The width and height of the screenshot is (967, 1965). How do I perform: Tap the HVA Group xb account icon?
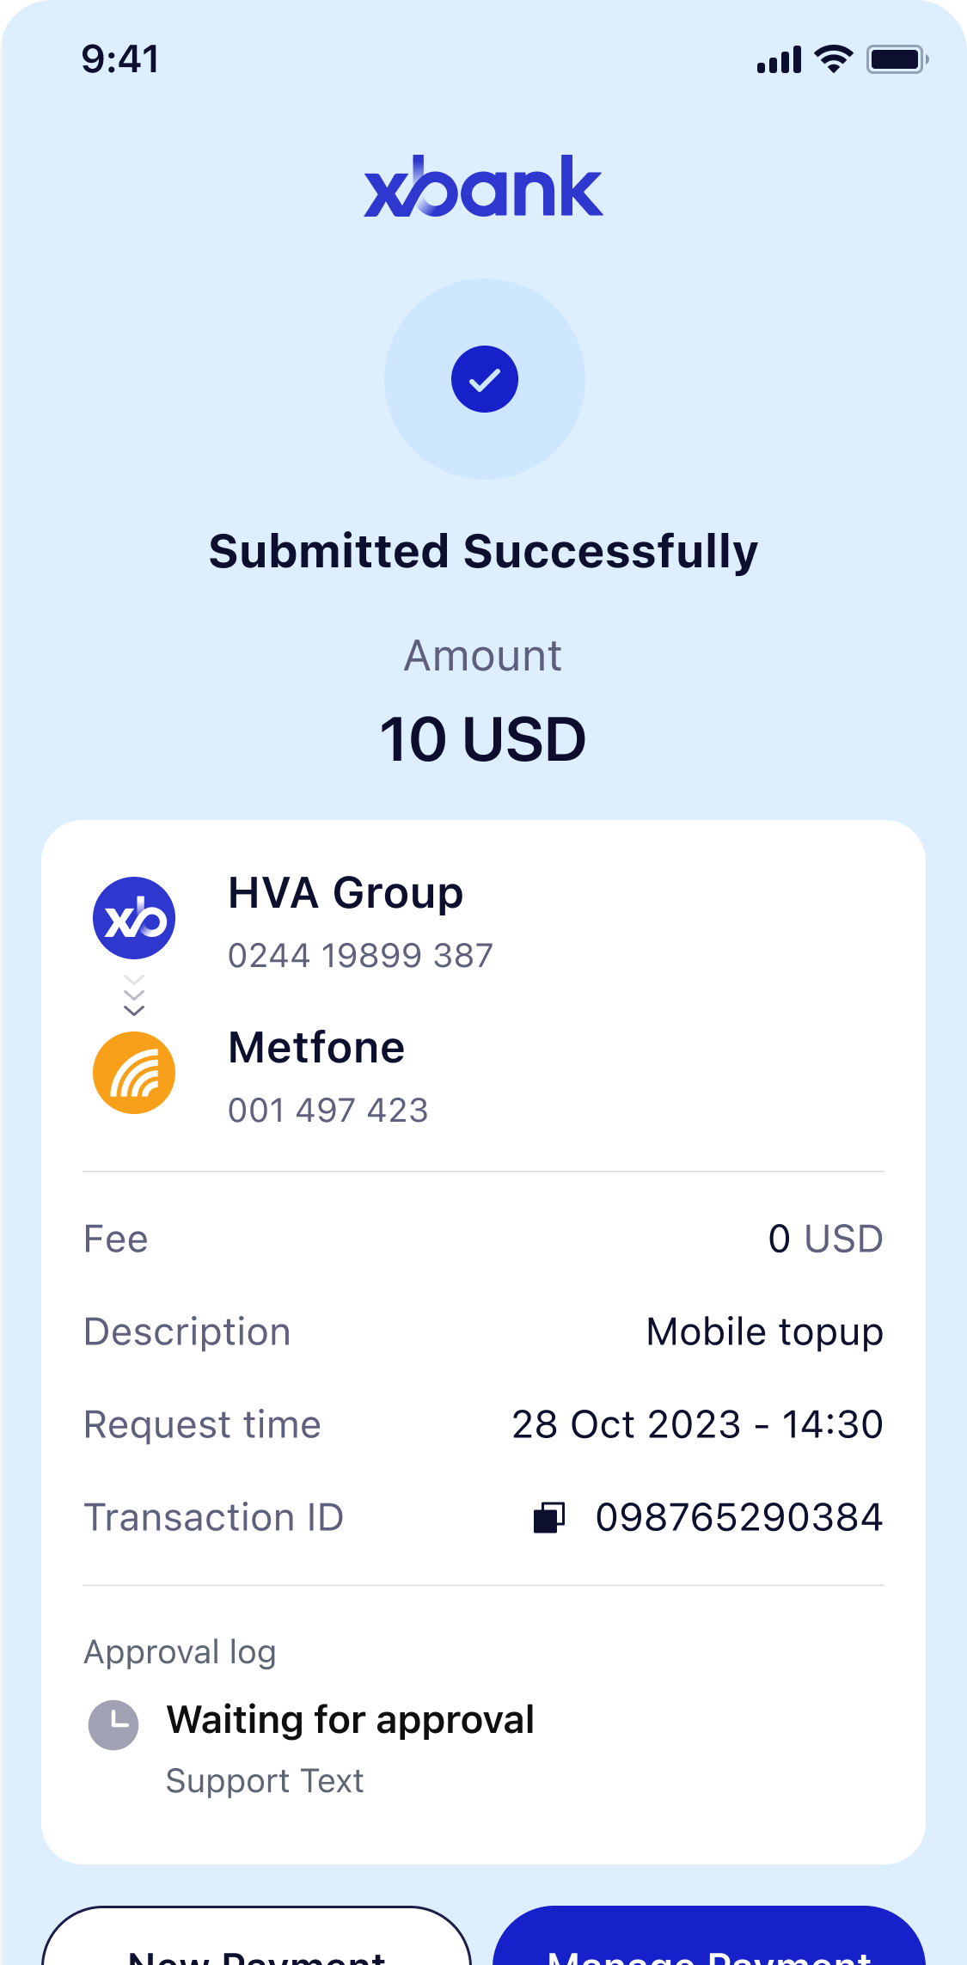point(134,918)
